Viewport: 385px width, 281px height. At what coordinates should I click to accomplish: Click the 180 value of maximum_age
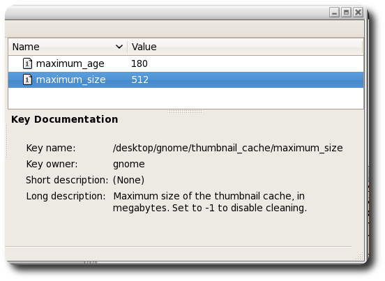coord(139,63)
